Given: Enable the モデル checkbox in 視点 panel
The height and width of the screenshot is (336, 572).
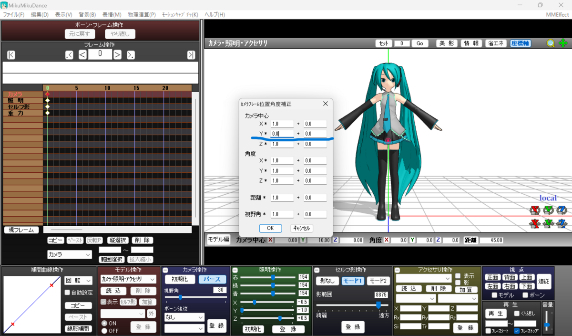Looking at the screenshot, I should coord(494,295).
